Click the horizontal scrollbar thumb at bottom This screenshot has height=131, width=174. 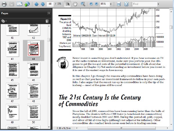click(122, 128)
